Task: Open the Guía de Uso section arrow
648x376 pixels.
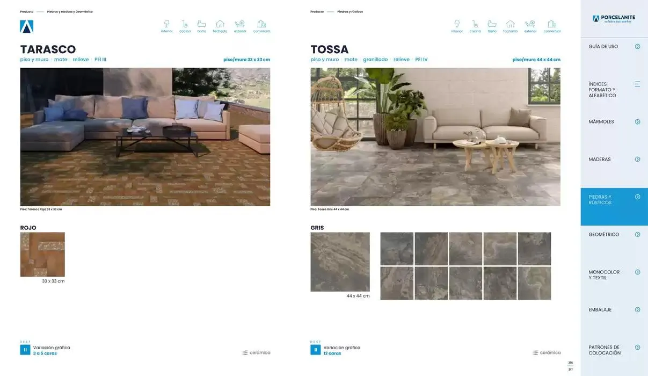Action: 637,47
